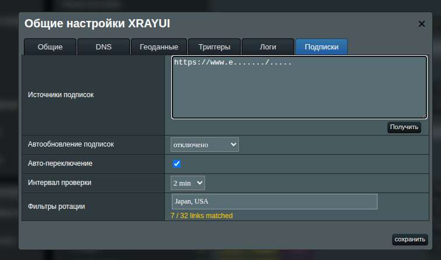Image resolution: width=441 pixels, height=260 pixels.
Task: Click the Авто-переключение row label
Action: (x=59, y=163)
